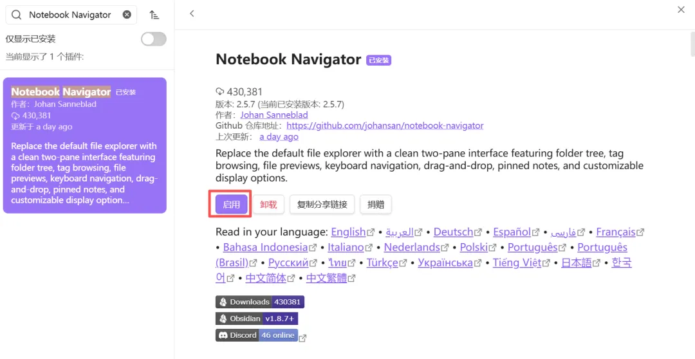Screen dimensions: 695x359
Task: Open the Русский language link
Action: click(288, 262)
